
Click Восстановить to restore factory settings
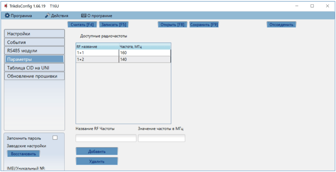(x=24, y=154)
